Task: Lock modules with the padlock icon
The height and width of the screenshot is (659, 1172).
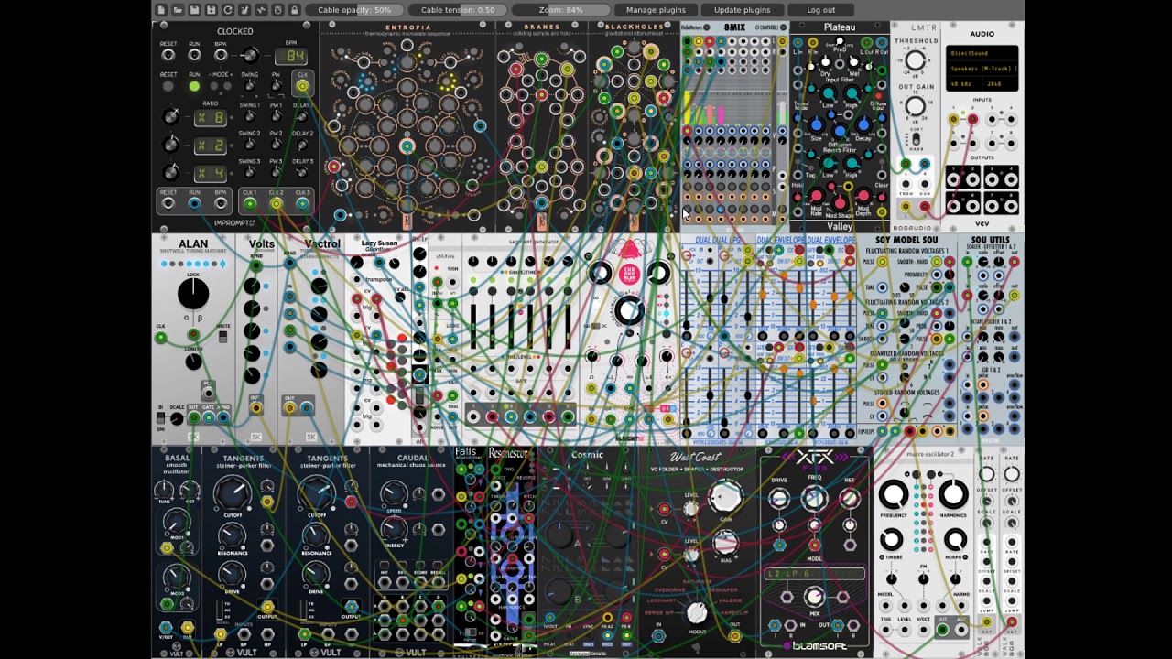Action: click(294, 10)
